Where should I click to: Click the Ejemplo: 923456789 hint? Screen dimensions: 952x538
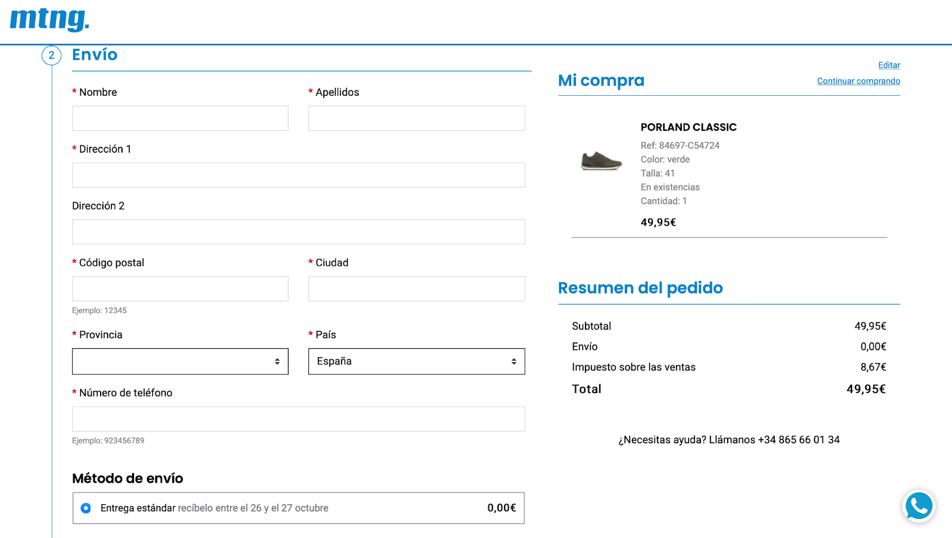[108, 441]
